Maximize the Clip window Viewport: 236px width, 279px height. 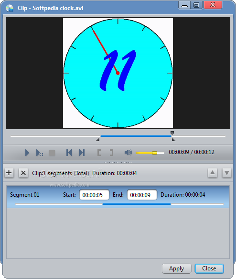click(196, 5)
